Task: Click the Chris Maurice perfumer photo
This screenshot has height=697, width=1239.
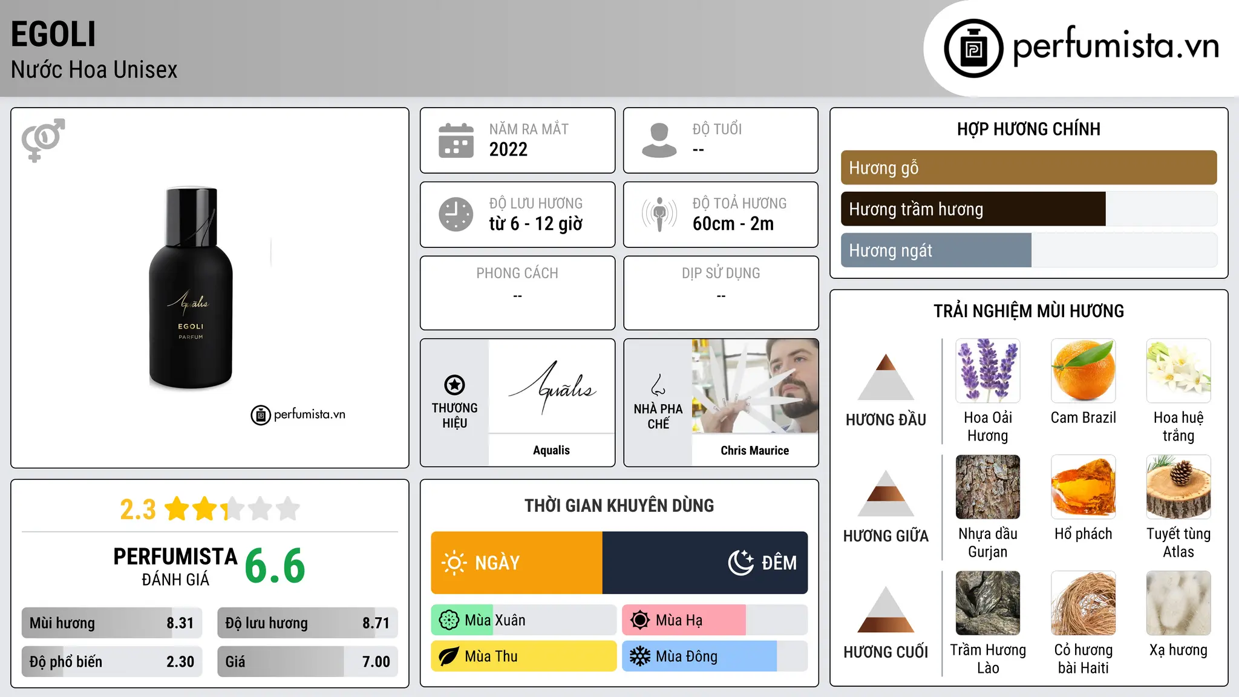Action: pyautogui.click(x=755, y=386)
